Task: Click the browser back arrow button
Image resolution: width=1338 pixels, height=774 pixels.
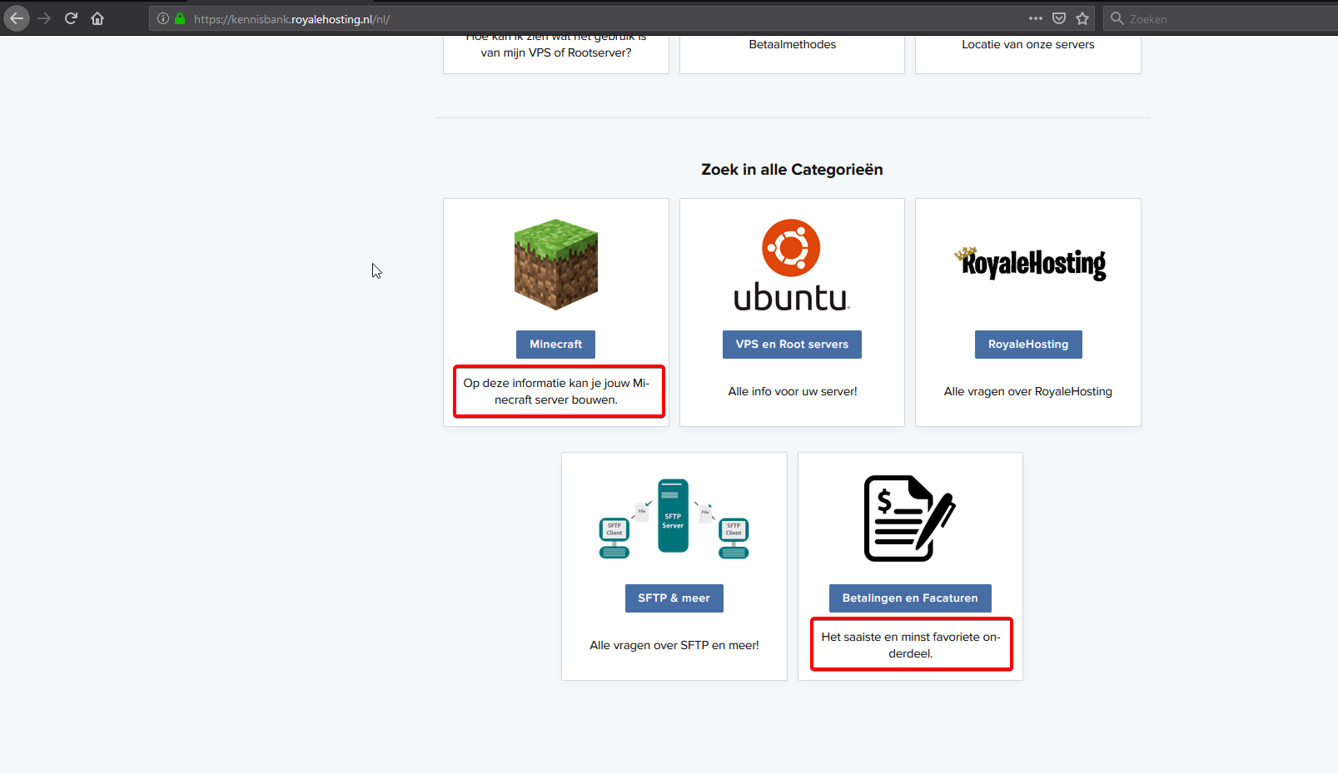Action: pos(17,18)
